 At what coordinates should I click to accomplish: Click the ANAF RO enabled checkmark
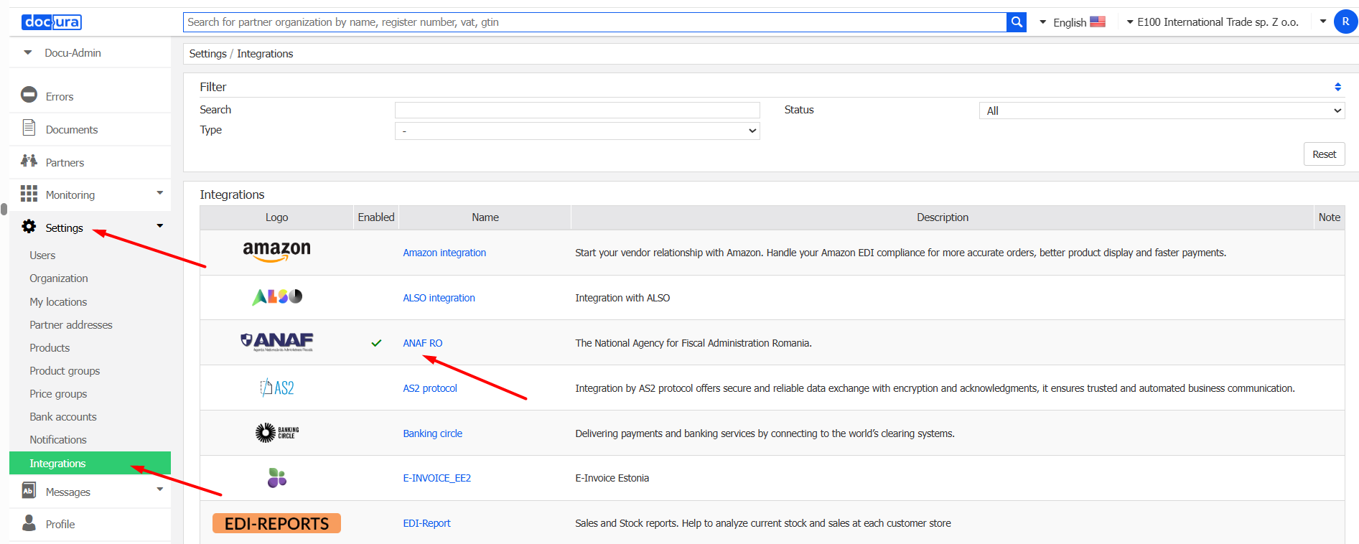click(x=376, y=343)
